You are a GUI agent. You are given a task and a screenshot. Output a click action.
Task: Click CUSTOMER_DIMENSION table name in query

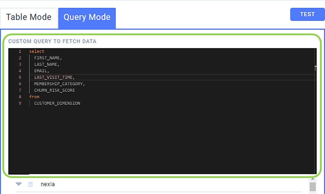pos(57,103)
